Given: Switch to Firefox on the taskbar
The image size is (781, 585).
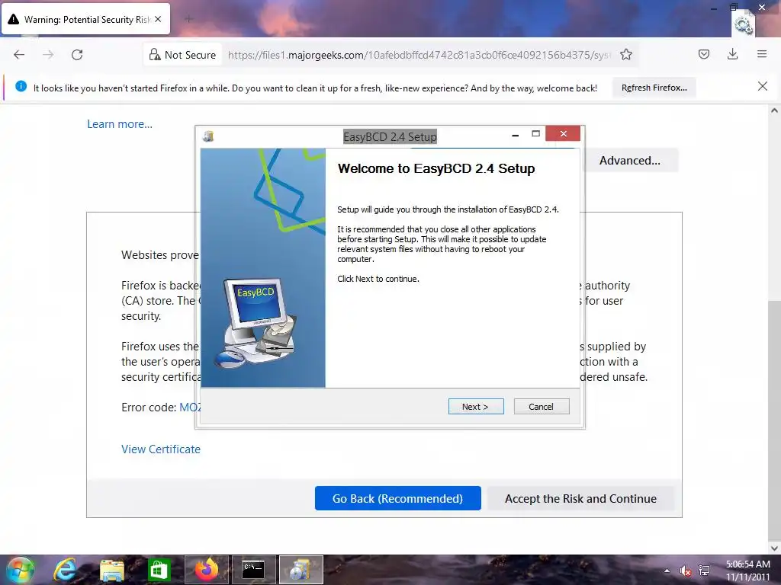Looking at the screenshot, I should [206, 570].
